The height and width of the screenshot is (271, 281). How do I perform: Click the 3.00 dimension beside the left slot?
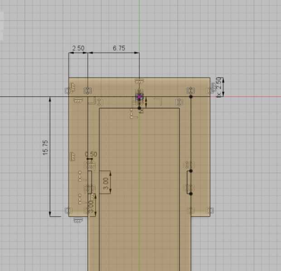[106, 183]
